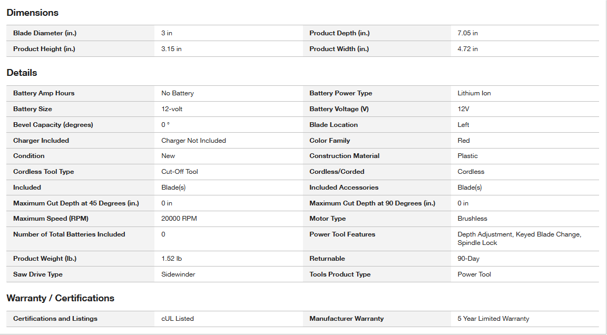The width and height of the screenshot is (607, 335).
Task: Click the cUL Listed certification value
Action: 178,319
